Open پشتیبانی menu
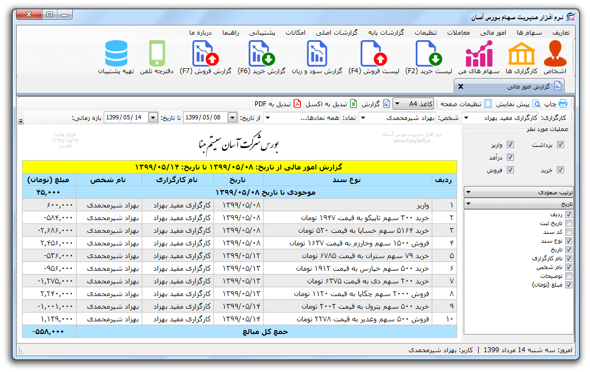This screenshot has width=590, height=372. tap(262, 32)
